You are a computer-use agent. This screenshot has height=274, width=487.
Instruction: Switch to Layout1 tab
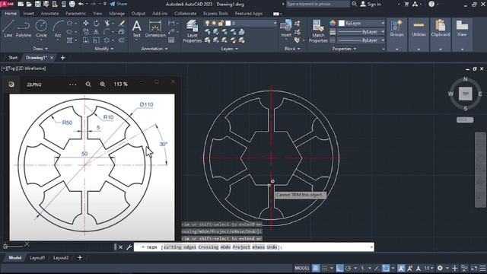37,258
